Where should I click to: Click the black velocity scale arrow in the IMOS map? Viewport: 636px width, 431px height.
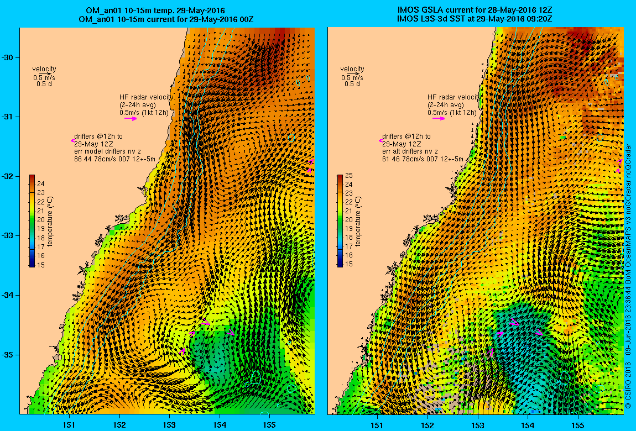pyautogui.click(x=354, y=73)
